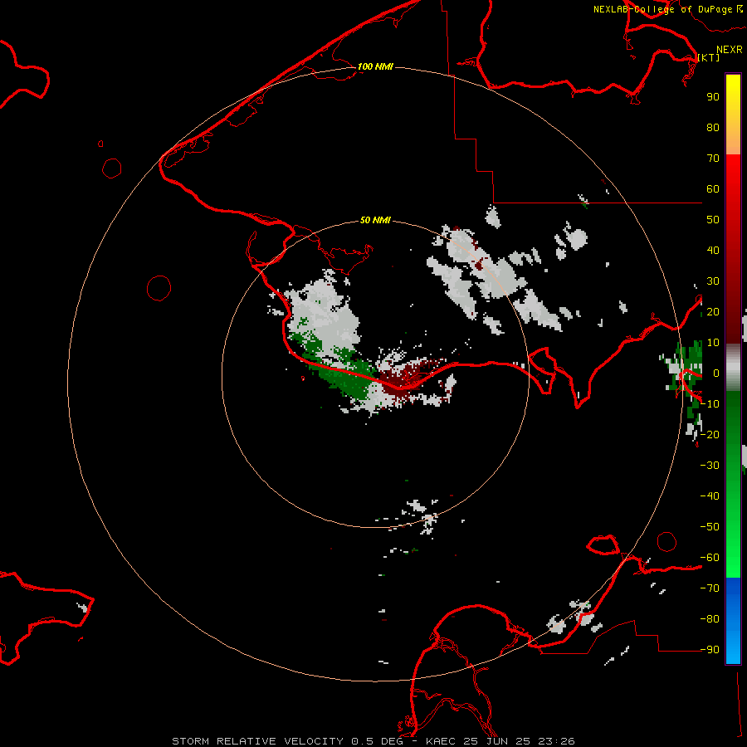Click the -60 value on velocity scale
747x747 pixels.
710,558
